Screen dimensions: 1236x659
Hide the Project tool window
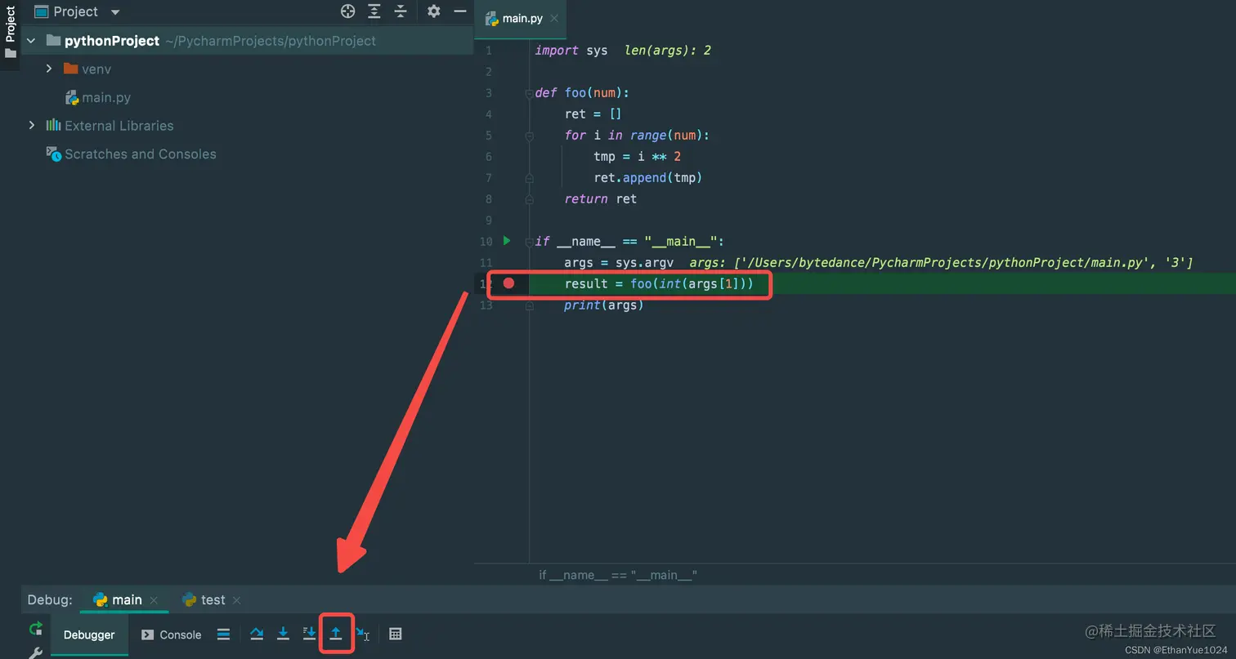pyautogui.click(x=460, y=11)
